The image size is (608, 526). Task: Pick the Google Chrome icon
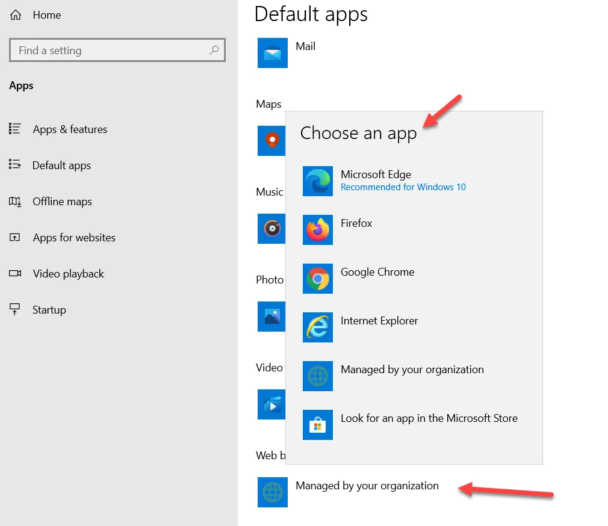(x=318, y=279)
